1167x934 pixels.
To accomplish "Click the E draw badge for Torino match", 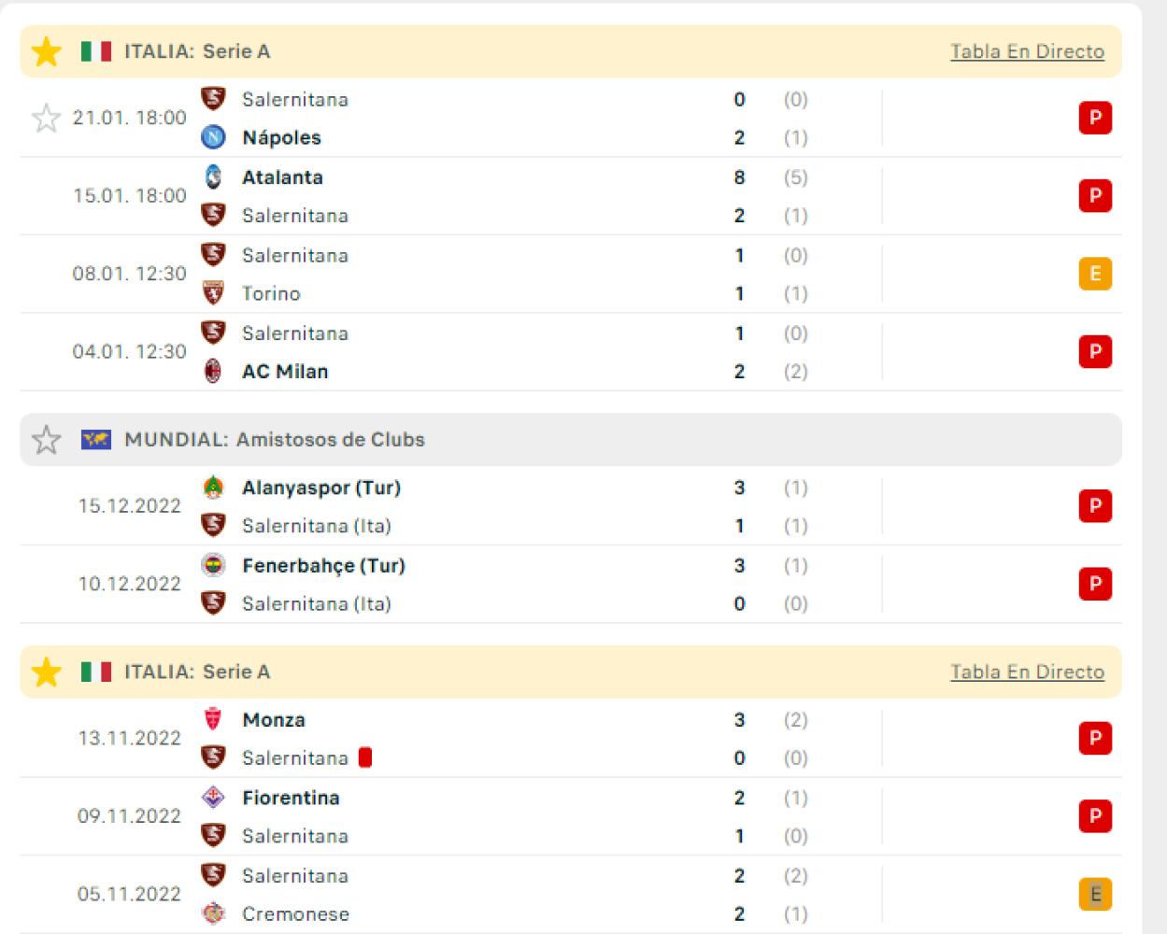I will pos(1095,274).
